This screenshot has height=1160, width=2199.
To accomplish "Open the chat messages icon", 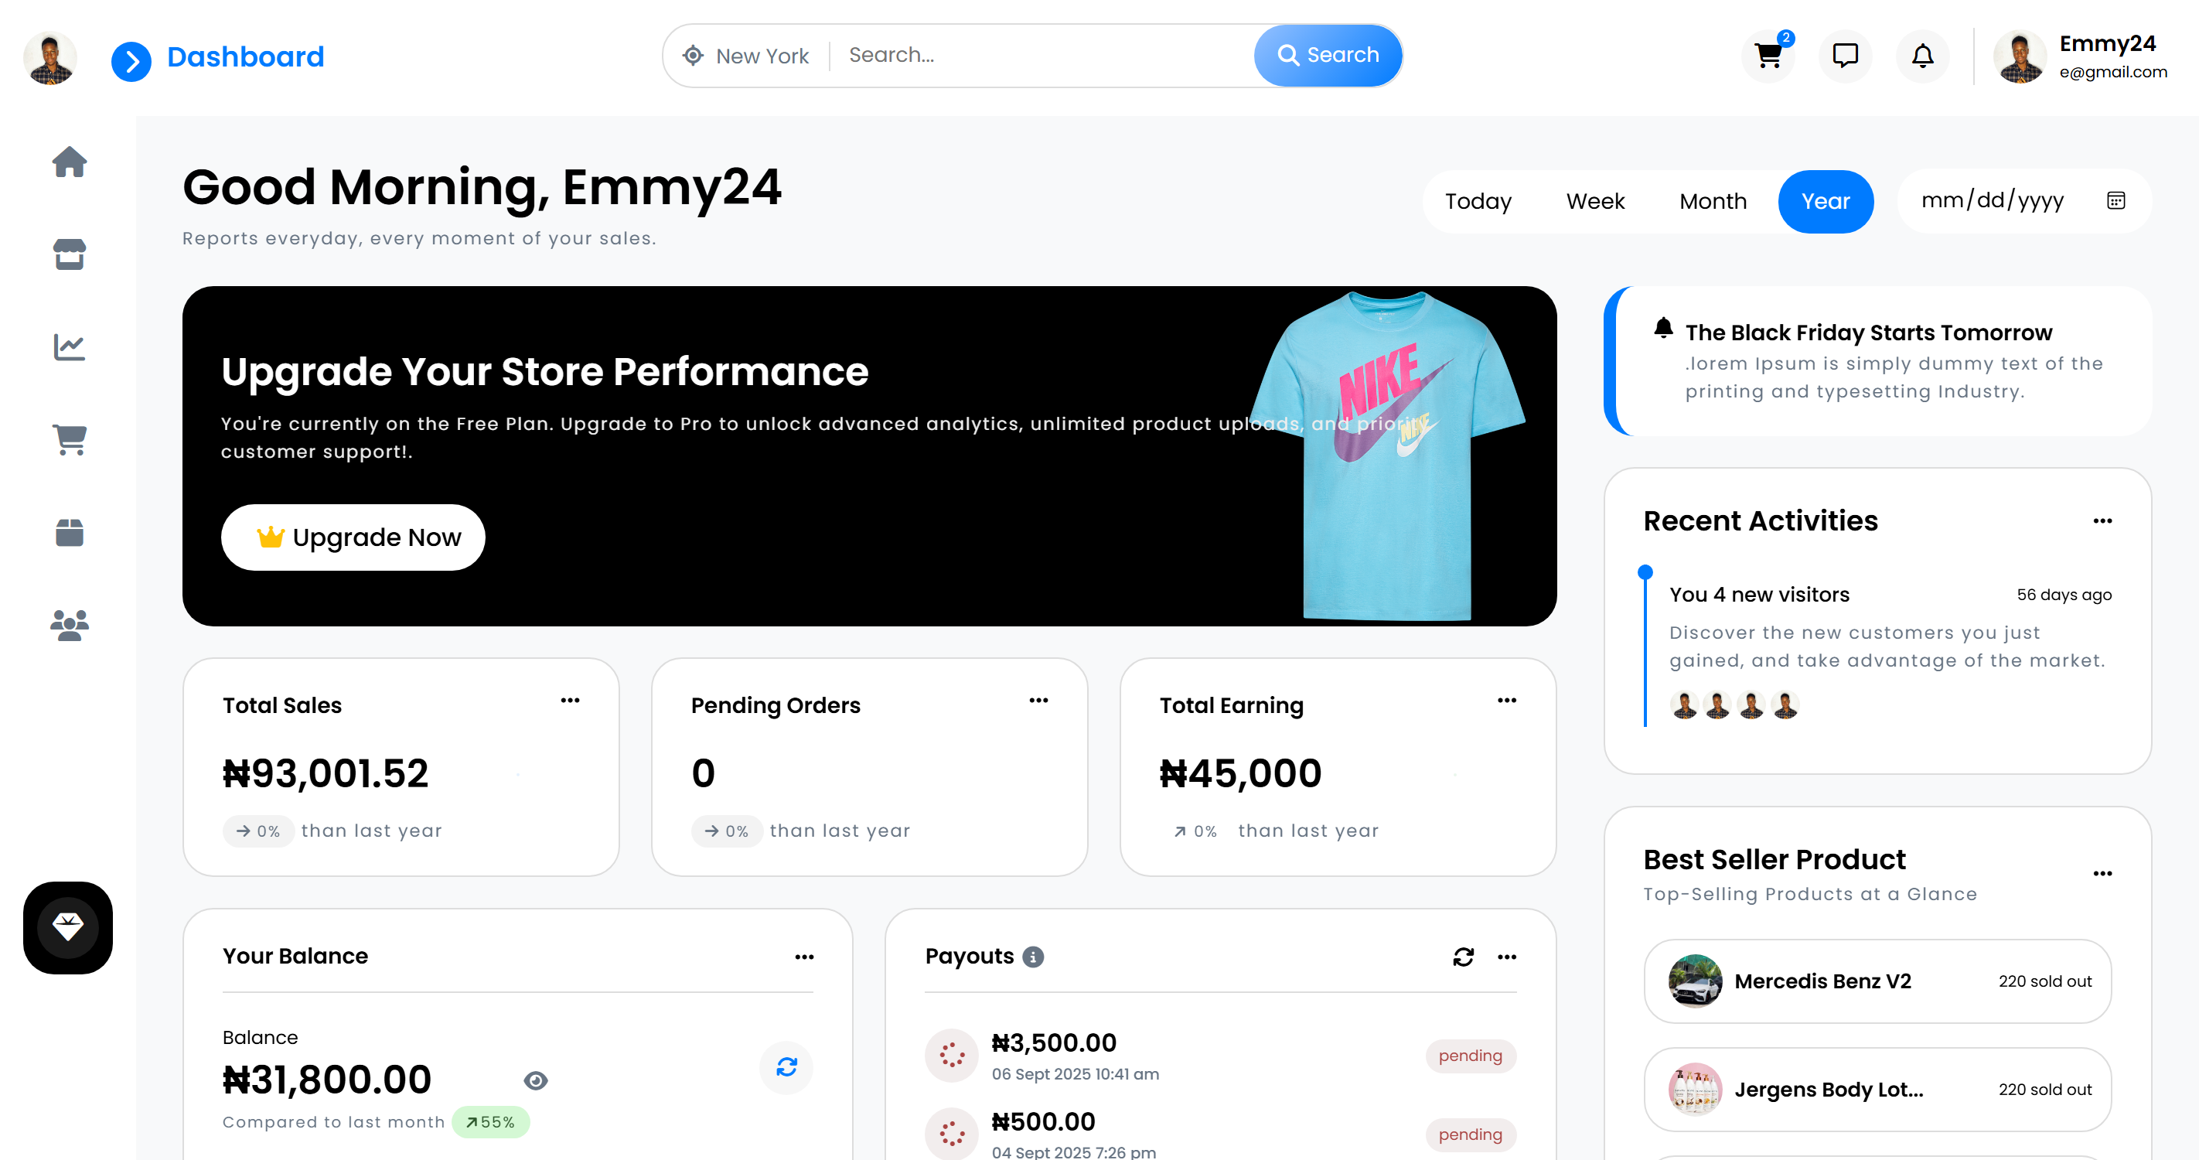I will 1845,56.
